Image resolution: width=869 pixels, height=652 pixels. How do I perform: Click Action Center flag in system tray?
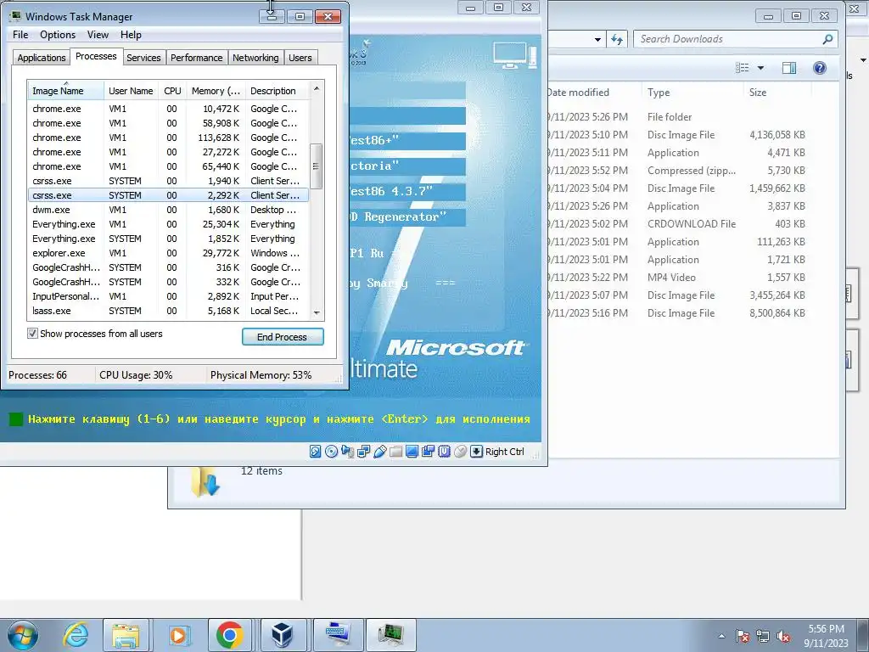pyautogui.click(x=743, y=636)
